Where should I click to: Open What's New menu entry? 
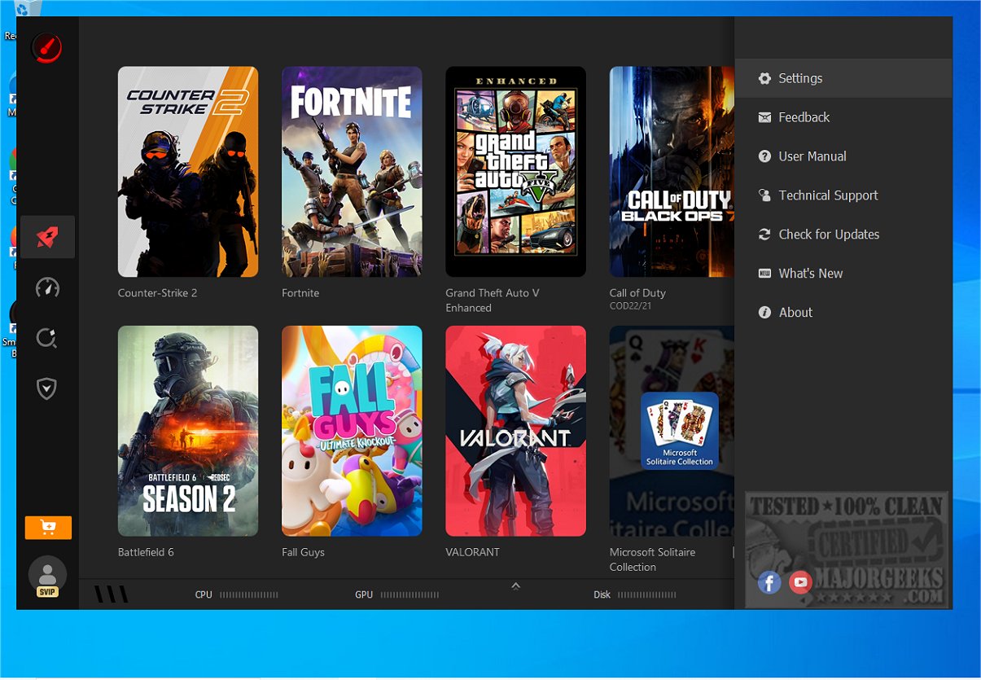coord(843,274)
